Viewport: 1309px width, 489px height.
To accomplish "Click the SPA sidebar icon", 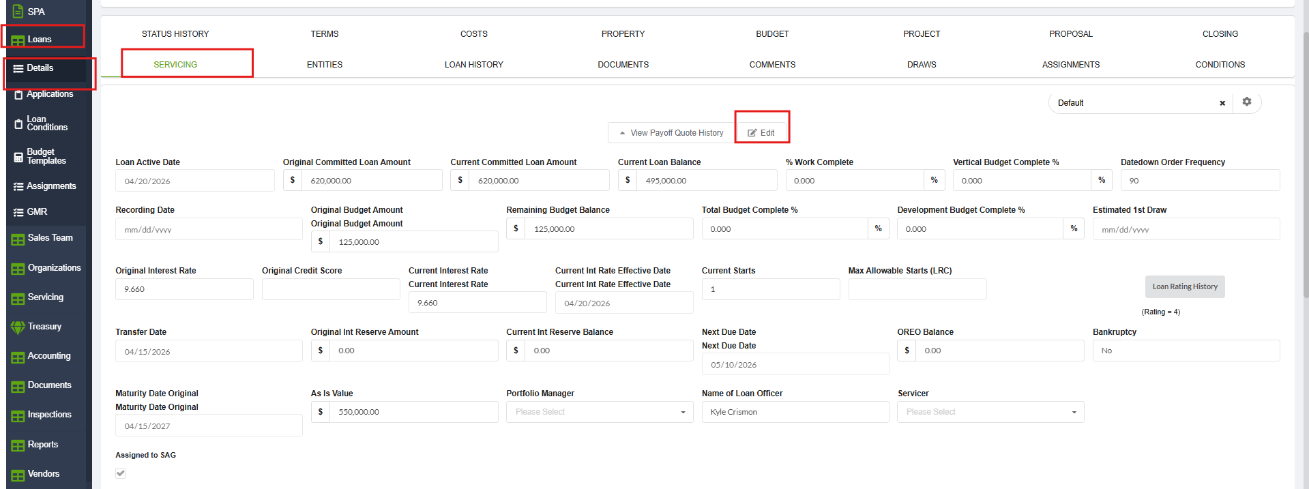I will point(18,12).
